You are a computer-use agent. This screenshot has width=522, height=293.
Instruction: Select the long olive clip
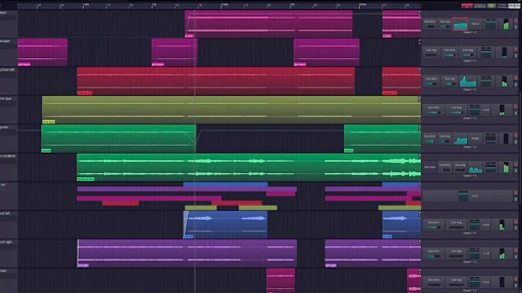pos(231,110)
